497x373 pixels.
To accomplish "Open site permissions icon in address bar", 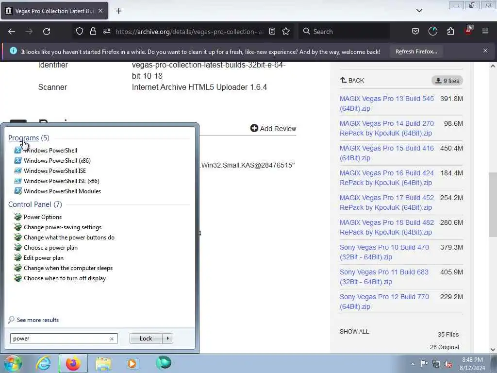I will point(107,32).
